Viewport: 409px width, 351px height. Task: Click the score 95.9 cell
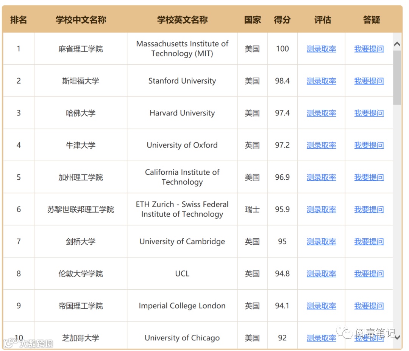tap(282, 209)
